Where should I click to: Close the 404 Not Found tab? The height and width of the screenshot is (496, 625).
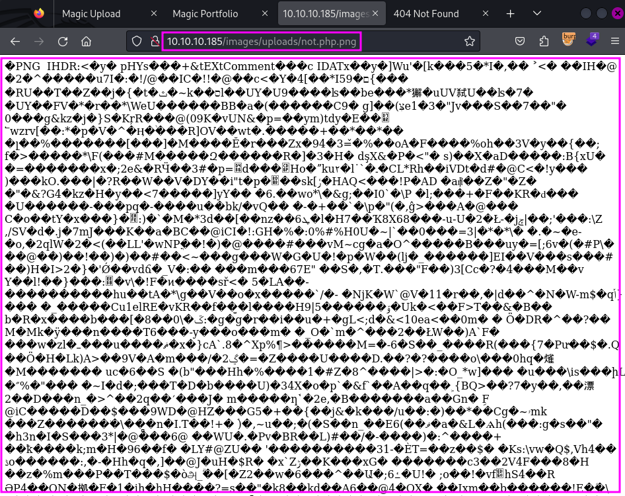[x=486, y=14]
